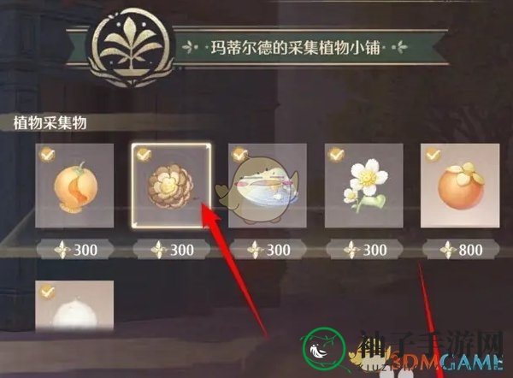Select the white bulb item in second row
This screenshot has width=513, height=378.
74,305
